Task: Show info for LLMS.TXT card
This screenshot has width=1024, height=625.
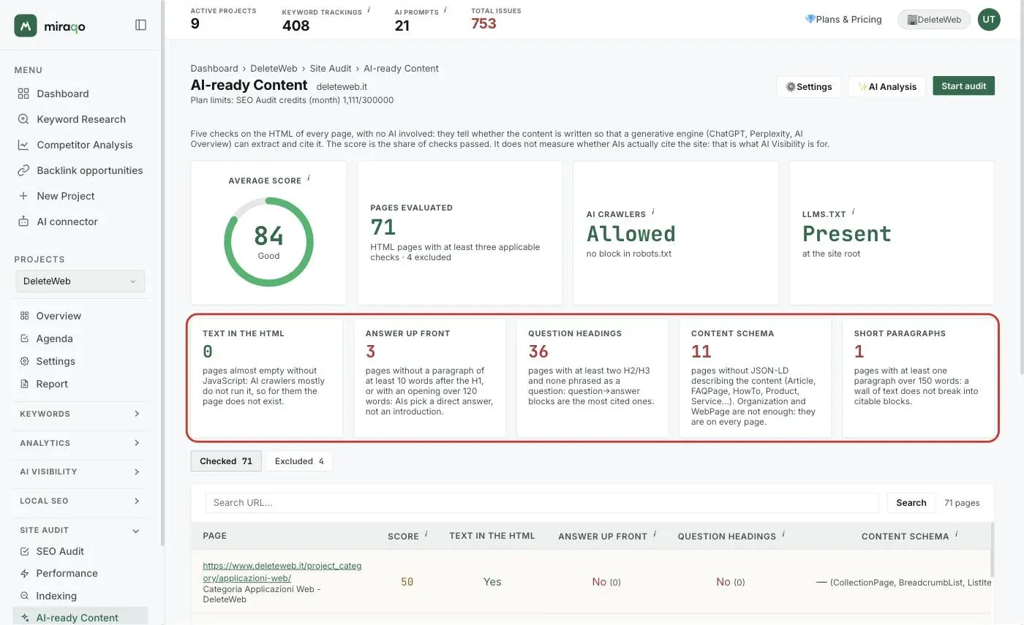Action: [x=853, y=212]
